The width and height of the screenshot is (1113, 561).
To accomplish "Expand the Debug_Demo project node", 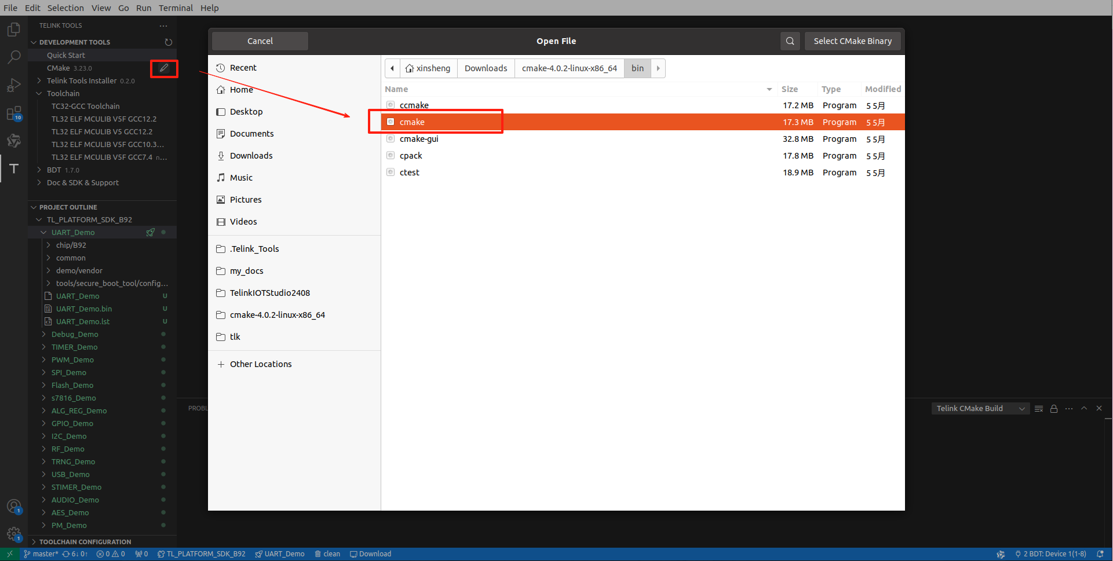I will pyautogui.click(x=43, y=334).
